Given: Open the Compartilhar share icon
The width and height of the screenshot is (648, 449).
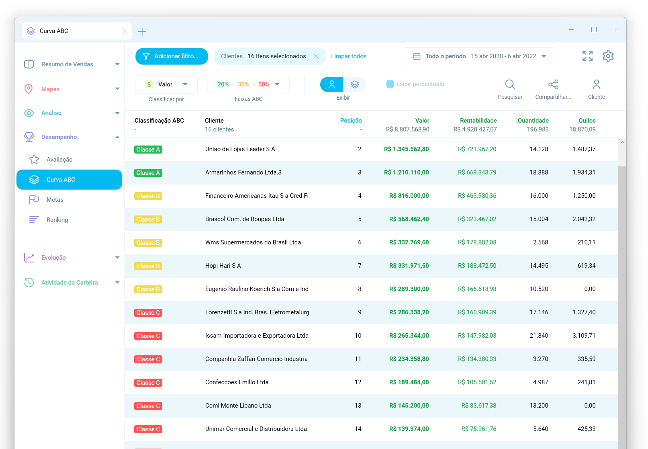Looking at the screenshot, I should coord(553,84).
